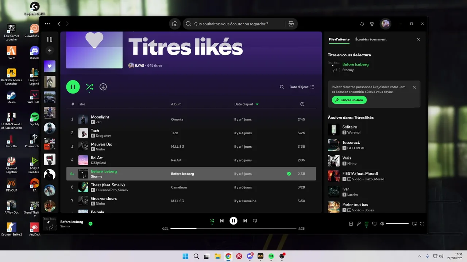Click the liked checkmark in the now playing bar
This screenshot has width=467, height=262.
90,224
